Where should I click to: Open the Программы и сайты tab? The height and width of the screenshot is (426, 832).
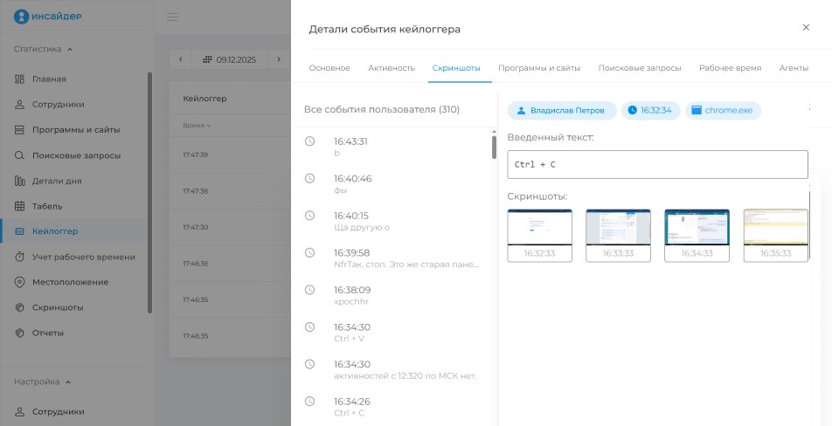539,68
